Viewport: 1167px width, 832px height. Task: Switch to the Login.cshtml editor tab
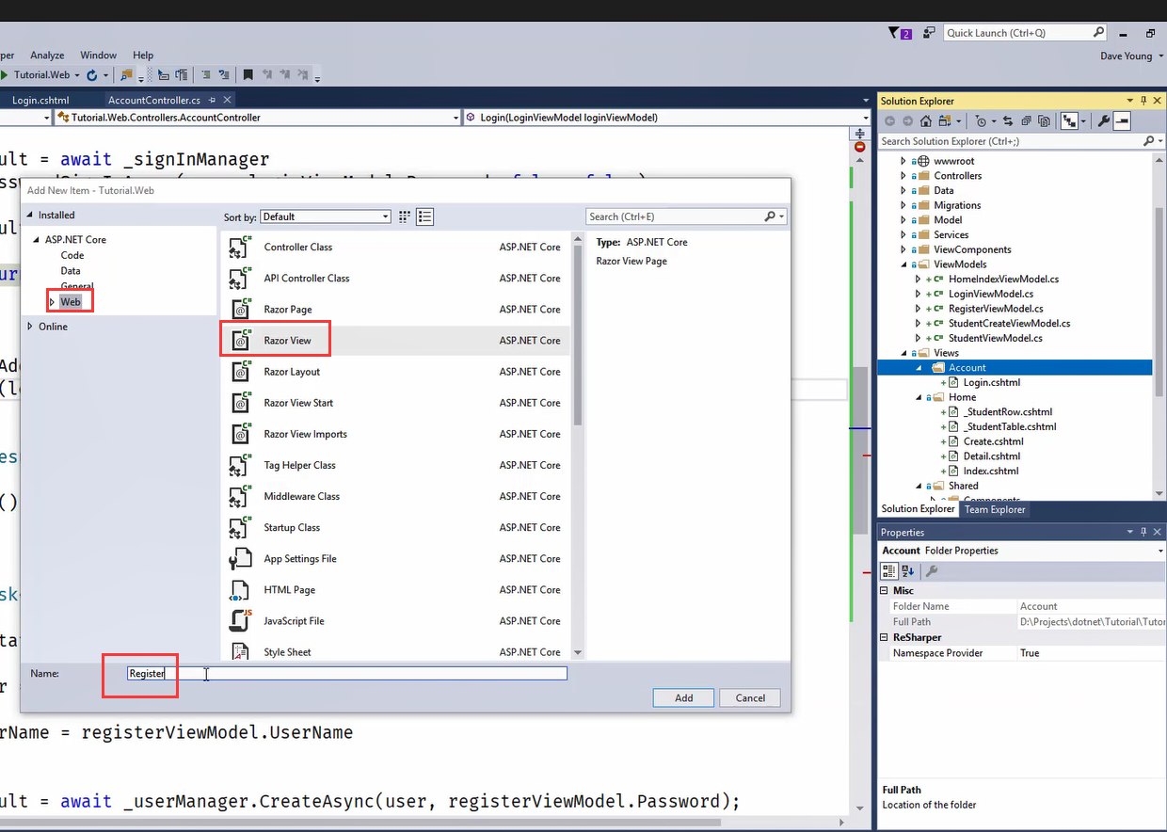click(x=40, y=100)
